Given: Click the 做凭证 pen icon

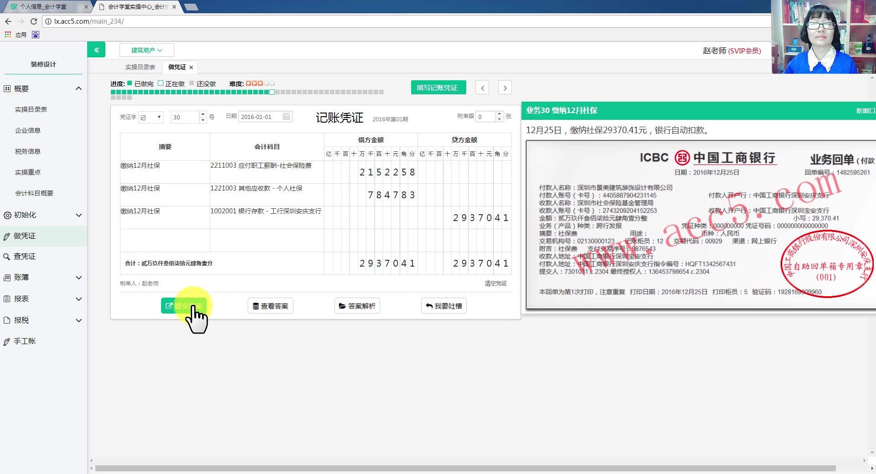Looking at the screenshot, I should pos(6,236).
